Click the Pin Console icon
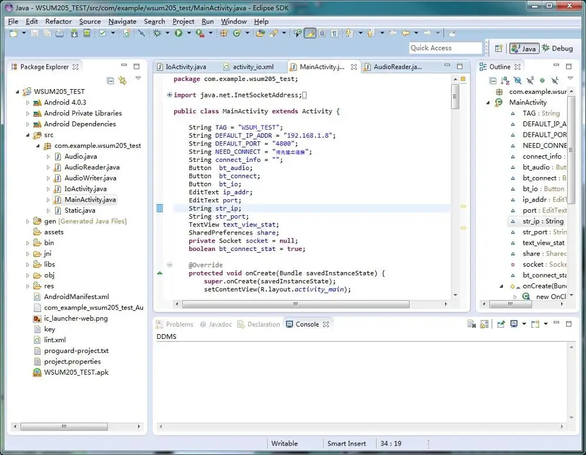The width and height of the screenshot is (586, 455). click(501, 324)
